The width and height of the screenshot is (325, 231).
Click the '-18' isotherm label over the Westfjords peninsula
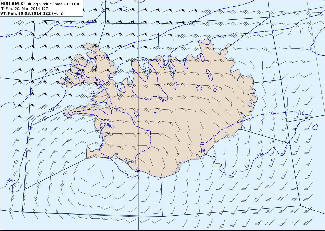(x=105, y=56)
